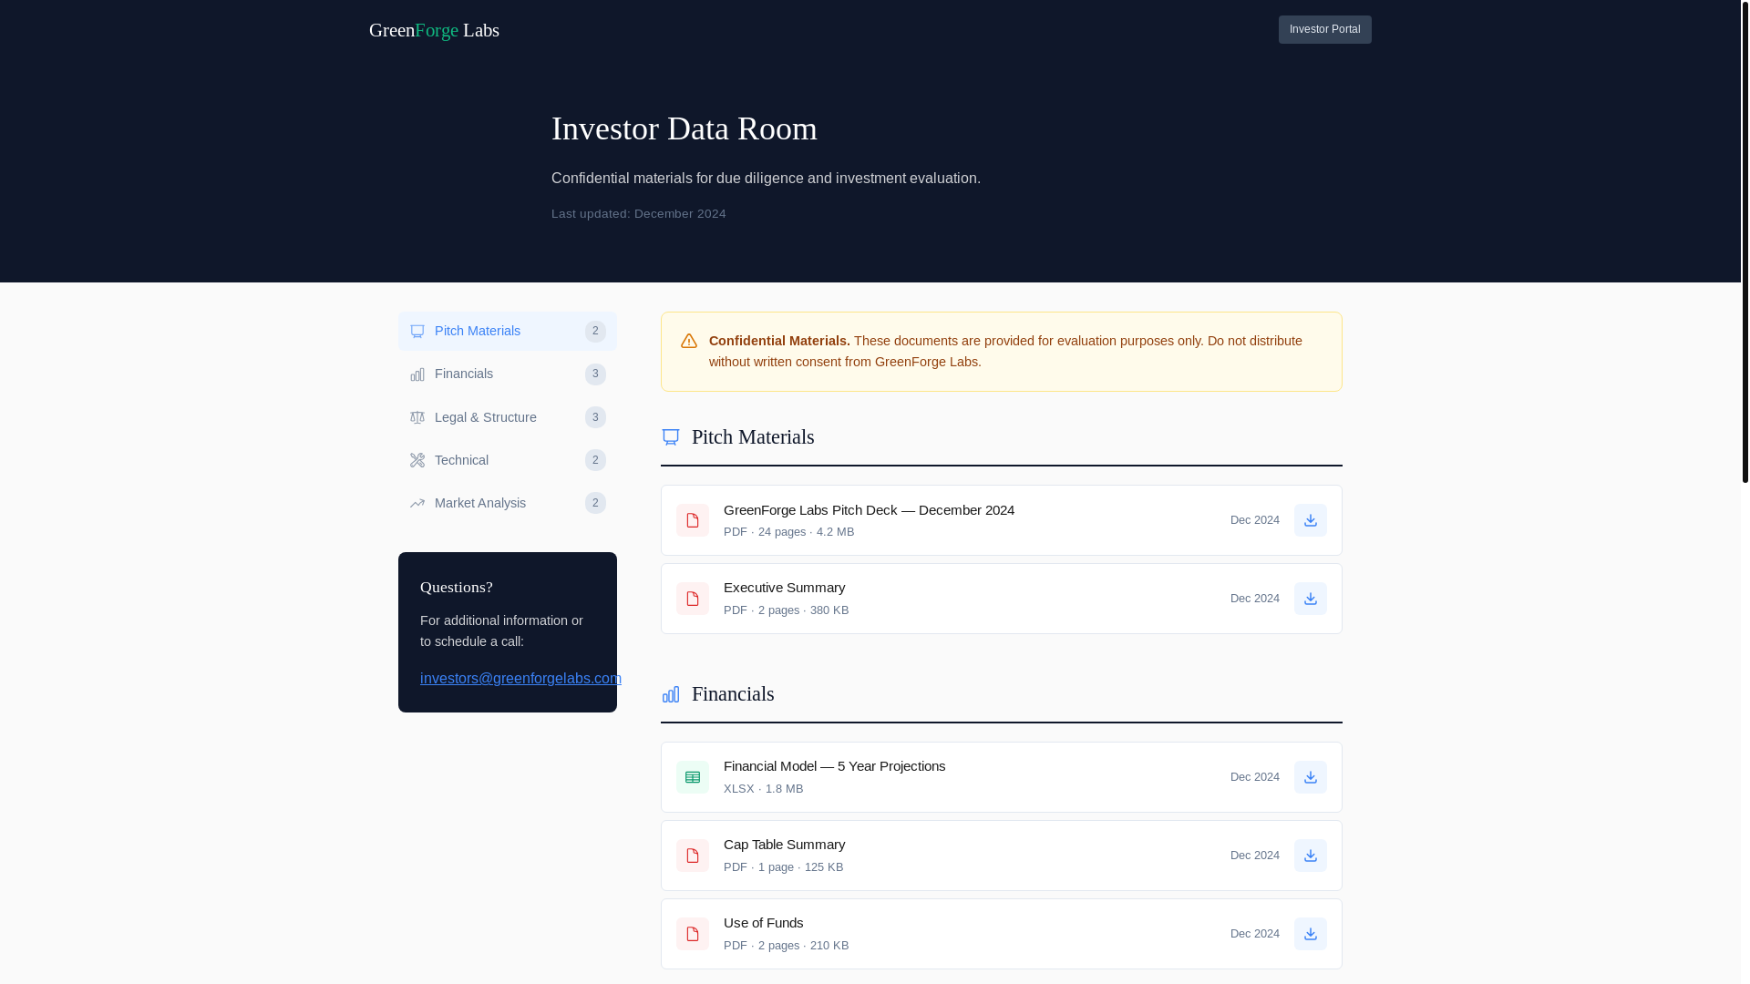Download the Use of Funds document
This screenshot has height=984, width=1750.
click(x=1310, y=934)
